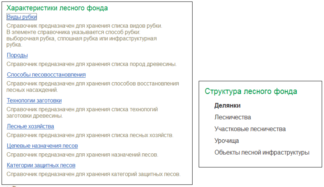Open Способы лесовосстановления link

pyautogui.click(x=46, y=75)
